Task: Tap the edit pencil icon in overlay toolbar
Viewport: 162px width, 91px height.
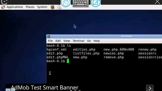Action: click(96, 3)
